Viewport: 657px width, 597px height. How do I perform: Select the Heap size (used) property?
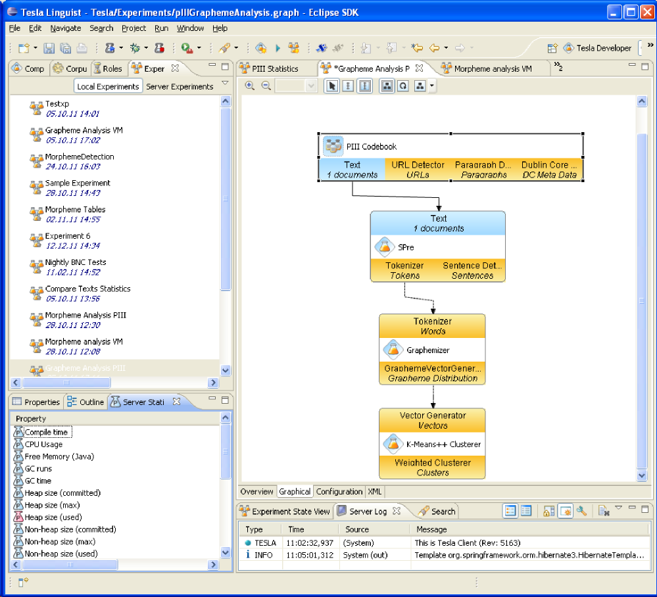(x=53, y=517)
